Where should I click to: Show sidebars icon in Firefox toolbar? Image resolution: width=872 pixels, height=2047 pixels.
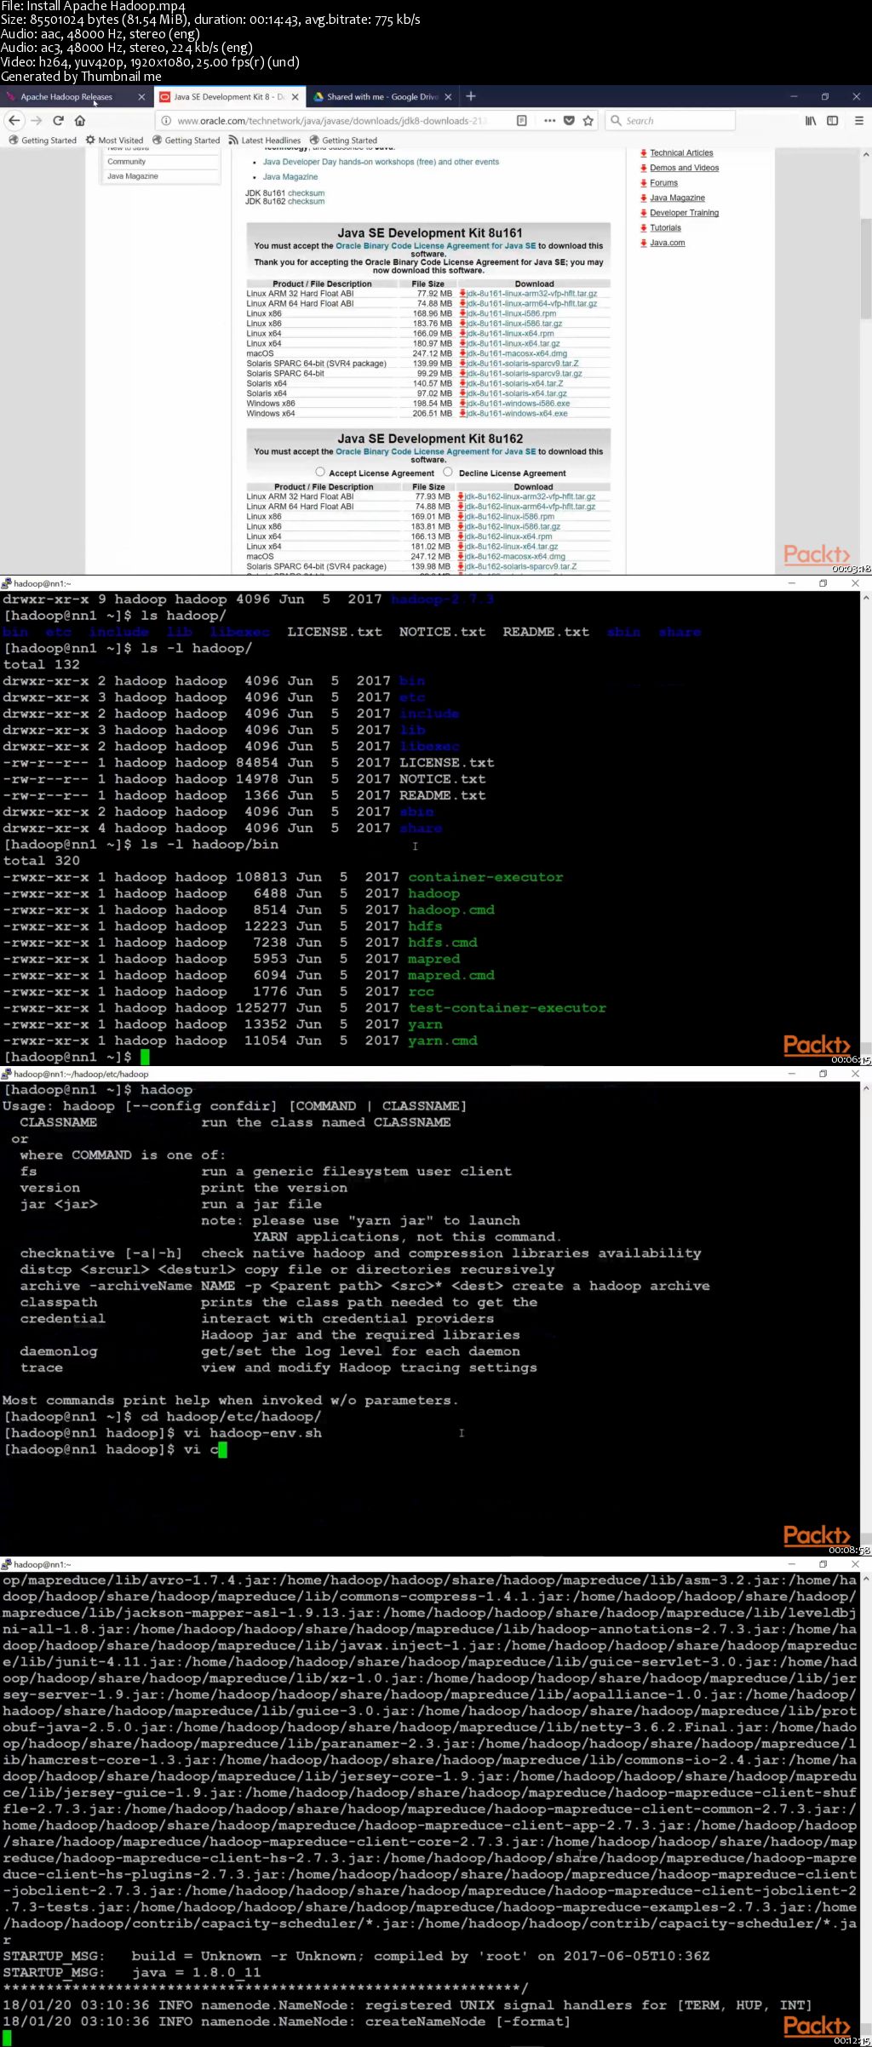(x=833, y=121)
